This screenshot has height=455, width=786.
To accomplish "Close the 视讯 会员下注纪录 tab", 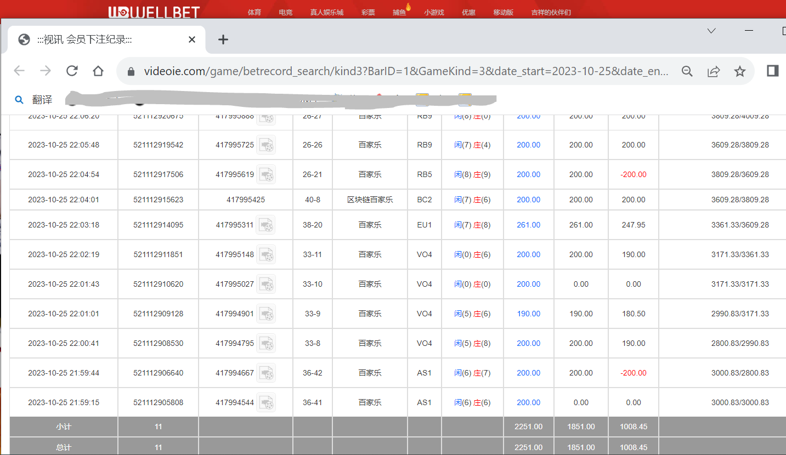I will [192, 39].
